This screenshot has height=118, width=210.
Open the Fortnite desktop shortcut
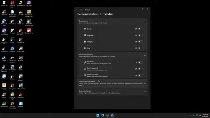(x=21, y=105)
